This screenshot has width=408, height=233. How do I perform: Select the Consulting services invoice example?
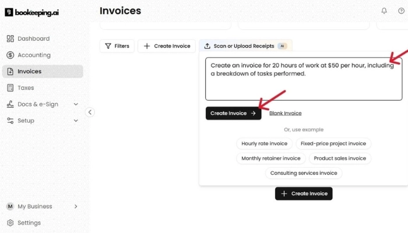pyautogui.click(x=304, y=173)
